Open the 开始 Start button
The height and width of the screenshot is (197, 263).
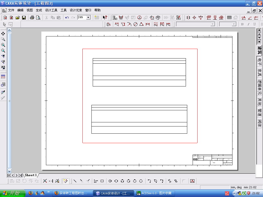click(13, 193)
